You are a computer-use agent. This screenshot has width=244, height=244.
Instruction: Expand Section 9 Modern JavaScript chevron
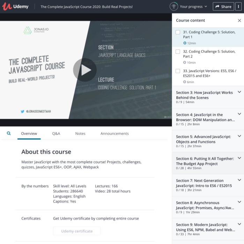pos(239,224)
